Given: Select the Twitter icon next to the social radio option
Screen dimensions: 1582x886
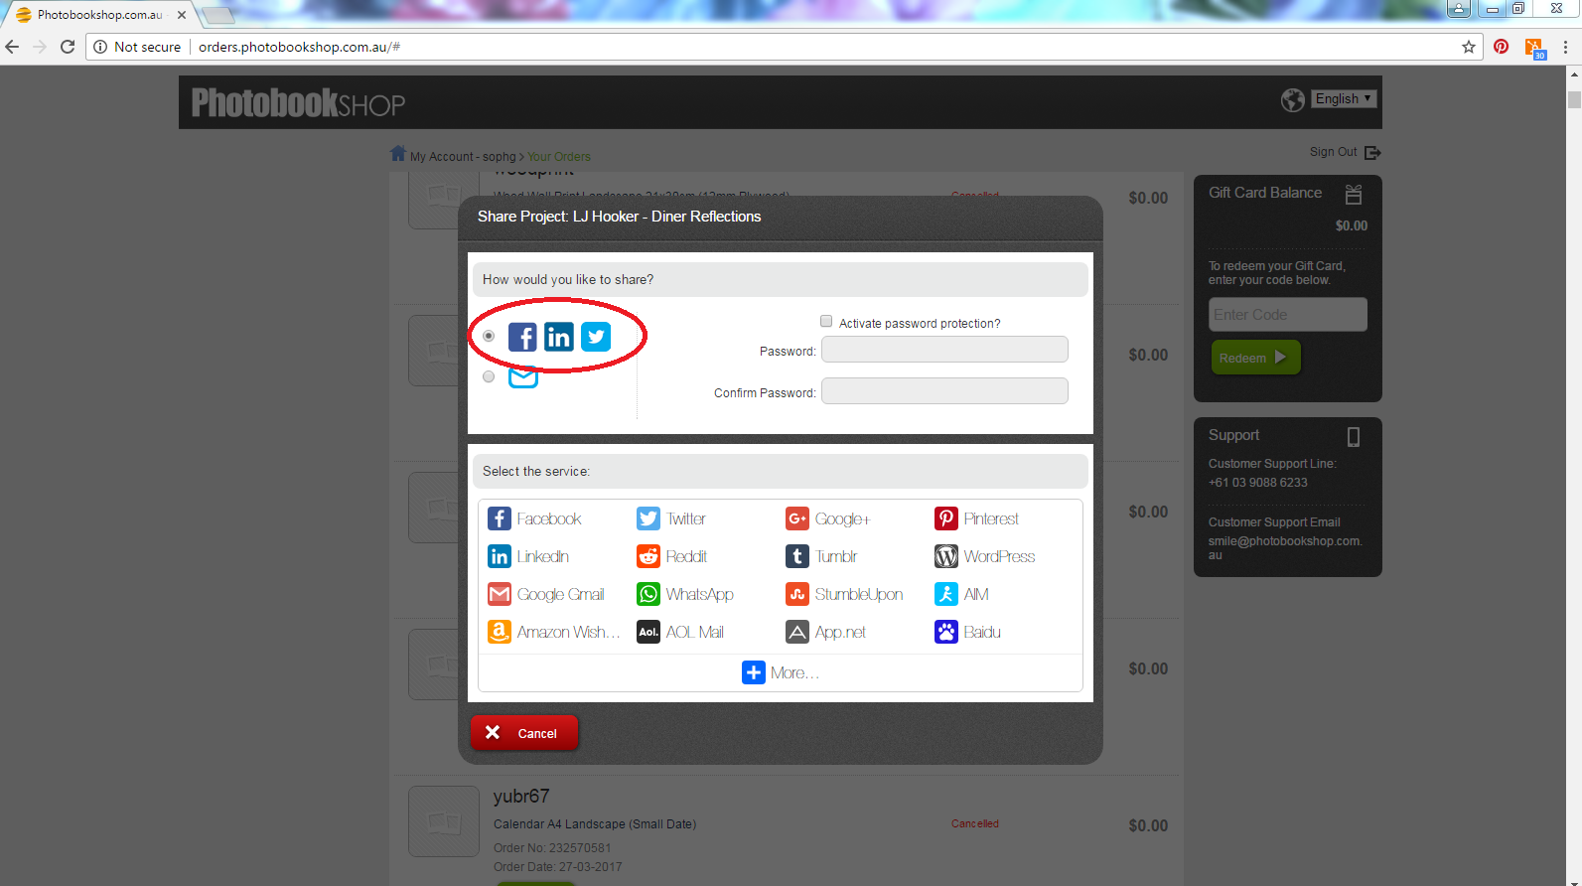Looking at the screenshot, I should [x=596, y=337].
